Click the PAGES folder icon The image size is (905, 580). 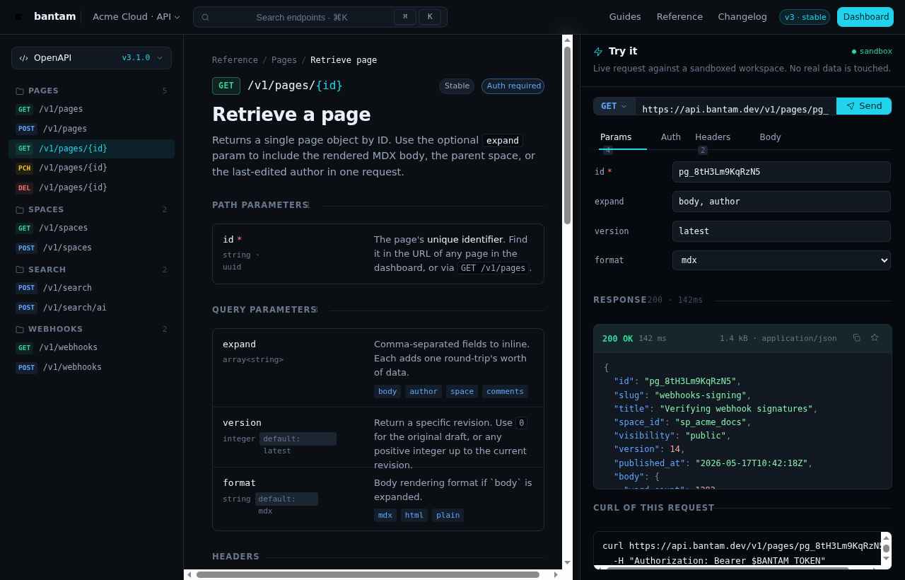click(x=20, y=91)
